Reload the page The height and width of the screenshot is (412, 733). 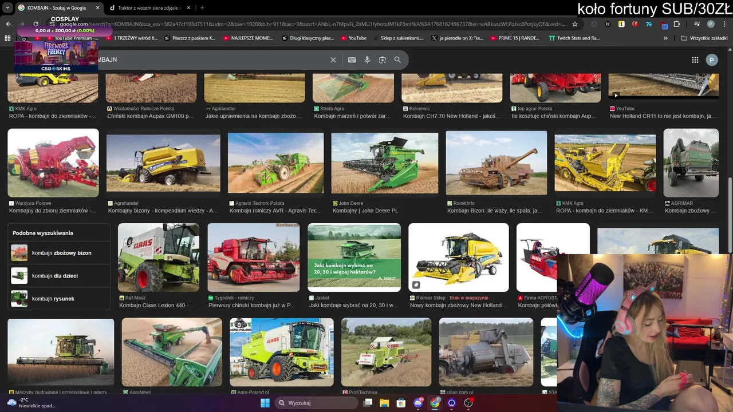(x=36, y=24)
